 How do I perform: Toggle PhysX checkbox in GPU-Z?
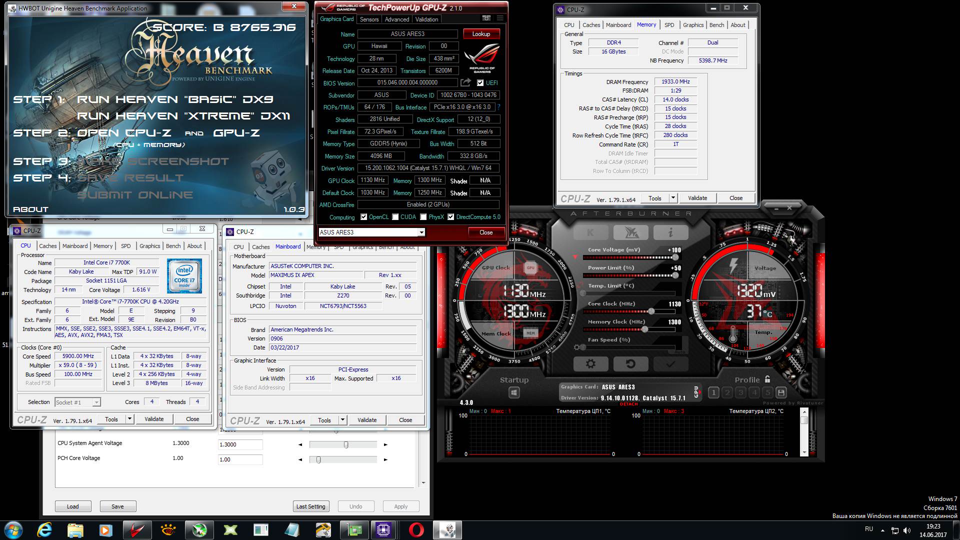tap(423, 217)
